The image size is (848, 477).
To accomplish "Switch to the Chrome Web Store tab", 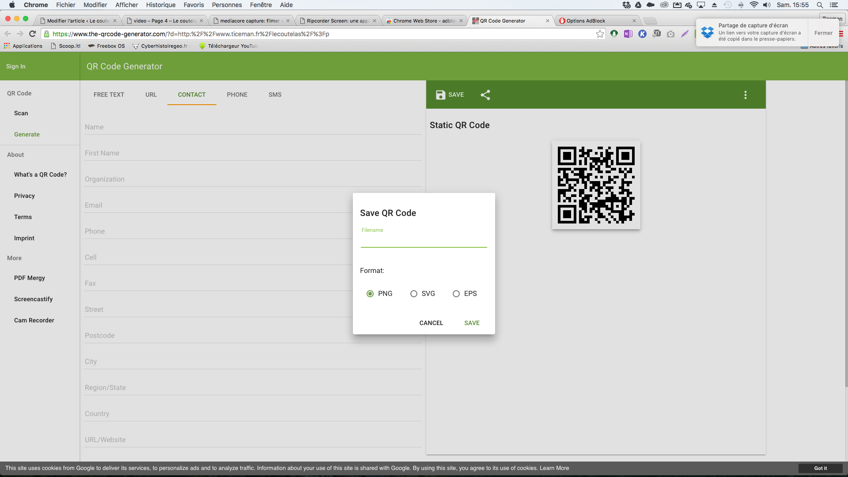I will tap(424, 21).
